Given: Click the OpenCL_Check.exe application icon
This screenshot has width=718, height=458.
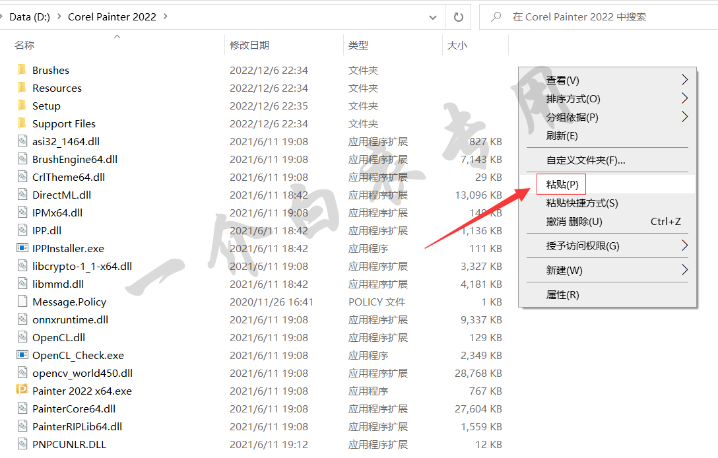Looking at the screenshot, I should (x=22, y=355).
